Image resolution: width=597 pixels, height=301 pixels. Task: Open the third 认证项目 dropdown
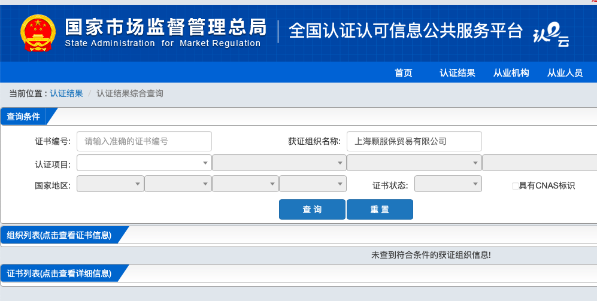(414, 163)
